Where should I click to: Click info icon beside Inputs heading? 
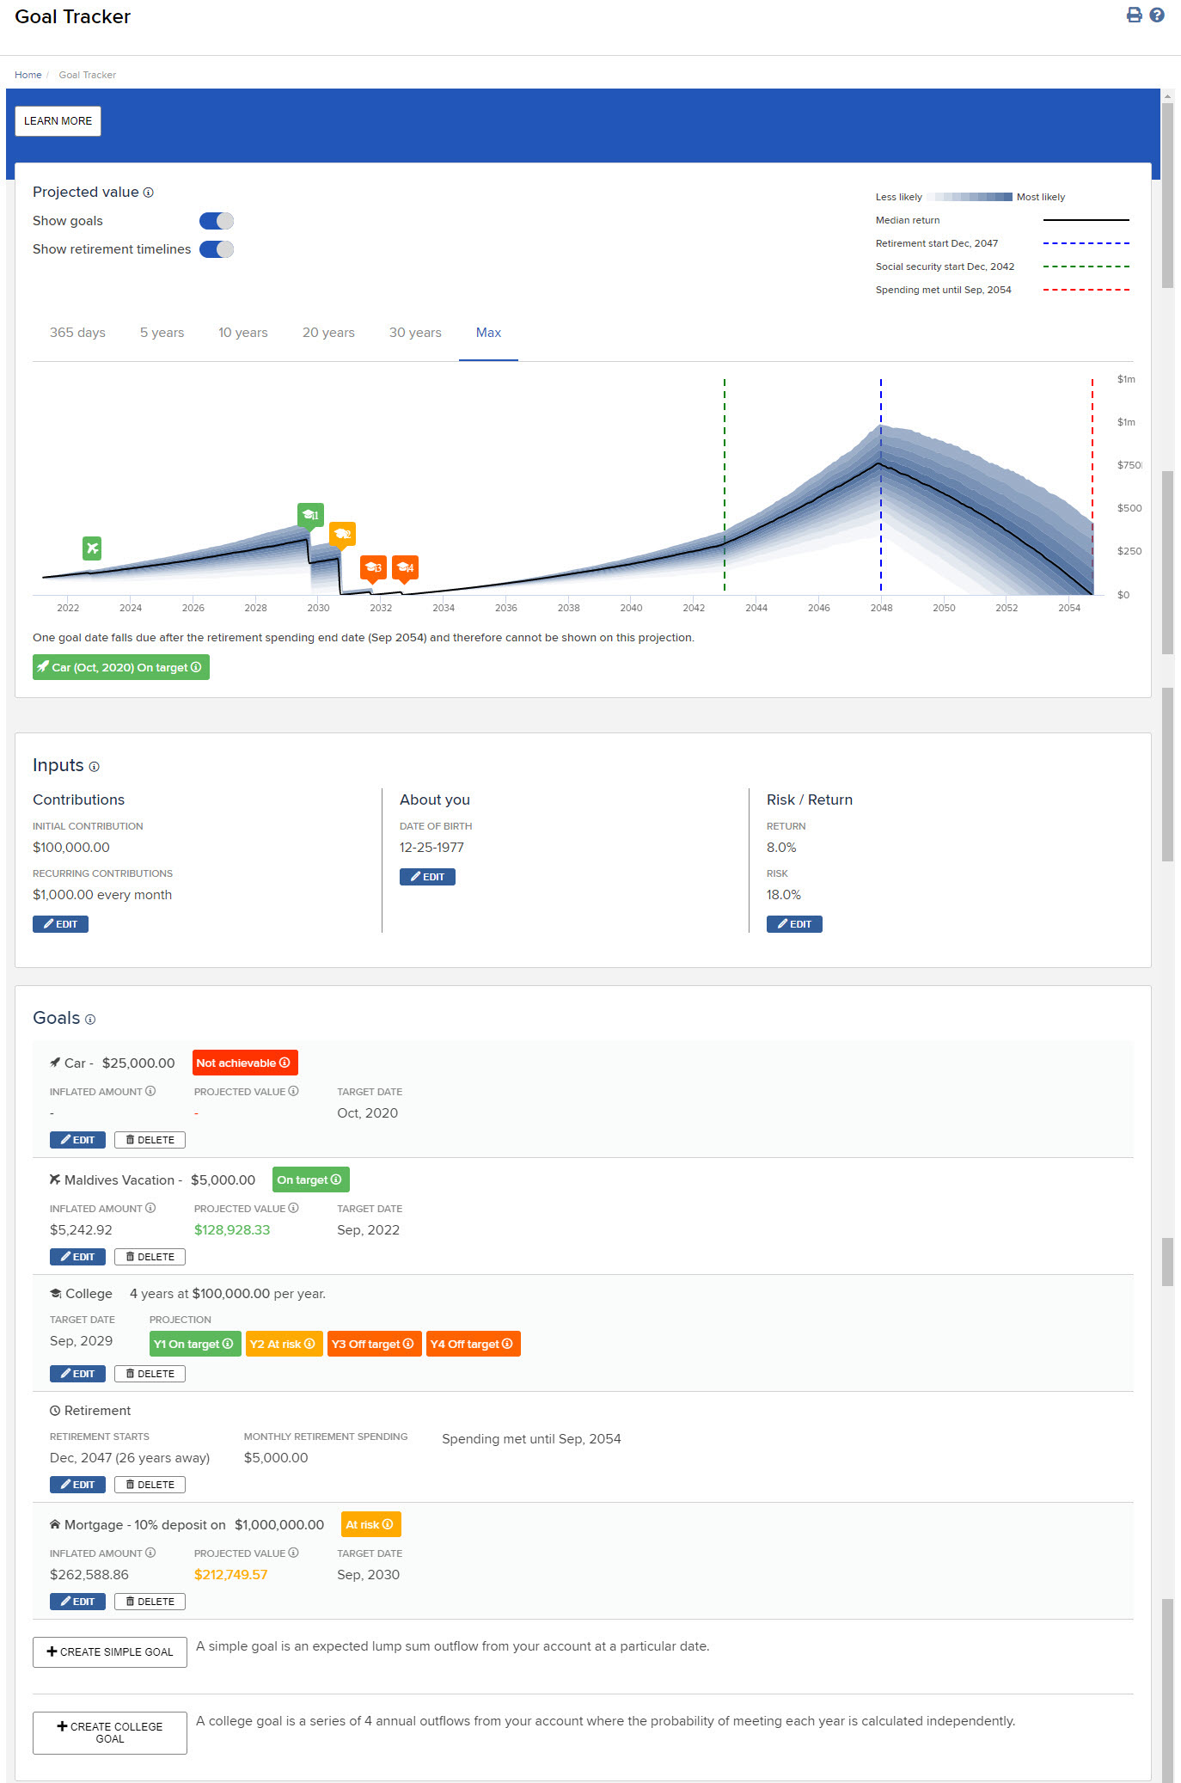pyautogui.click(x=95, y=767)
